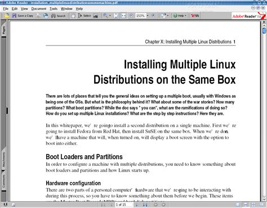Viewport: 267px width, 208px height.
Task: Click the page number field 1 of 15
Action: tap(123, 205)
